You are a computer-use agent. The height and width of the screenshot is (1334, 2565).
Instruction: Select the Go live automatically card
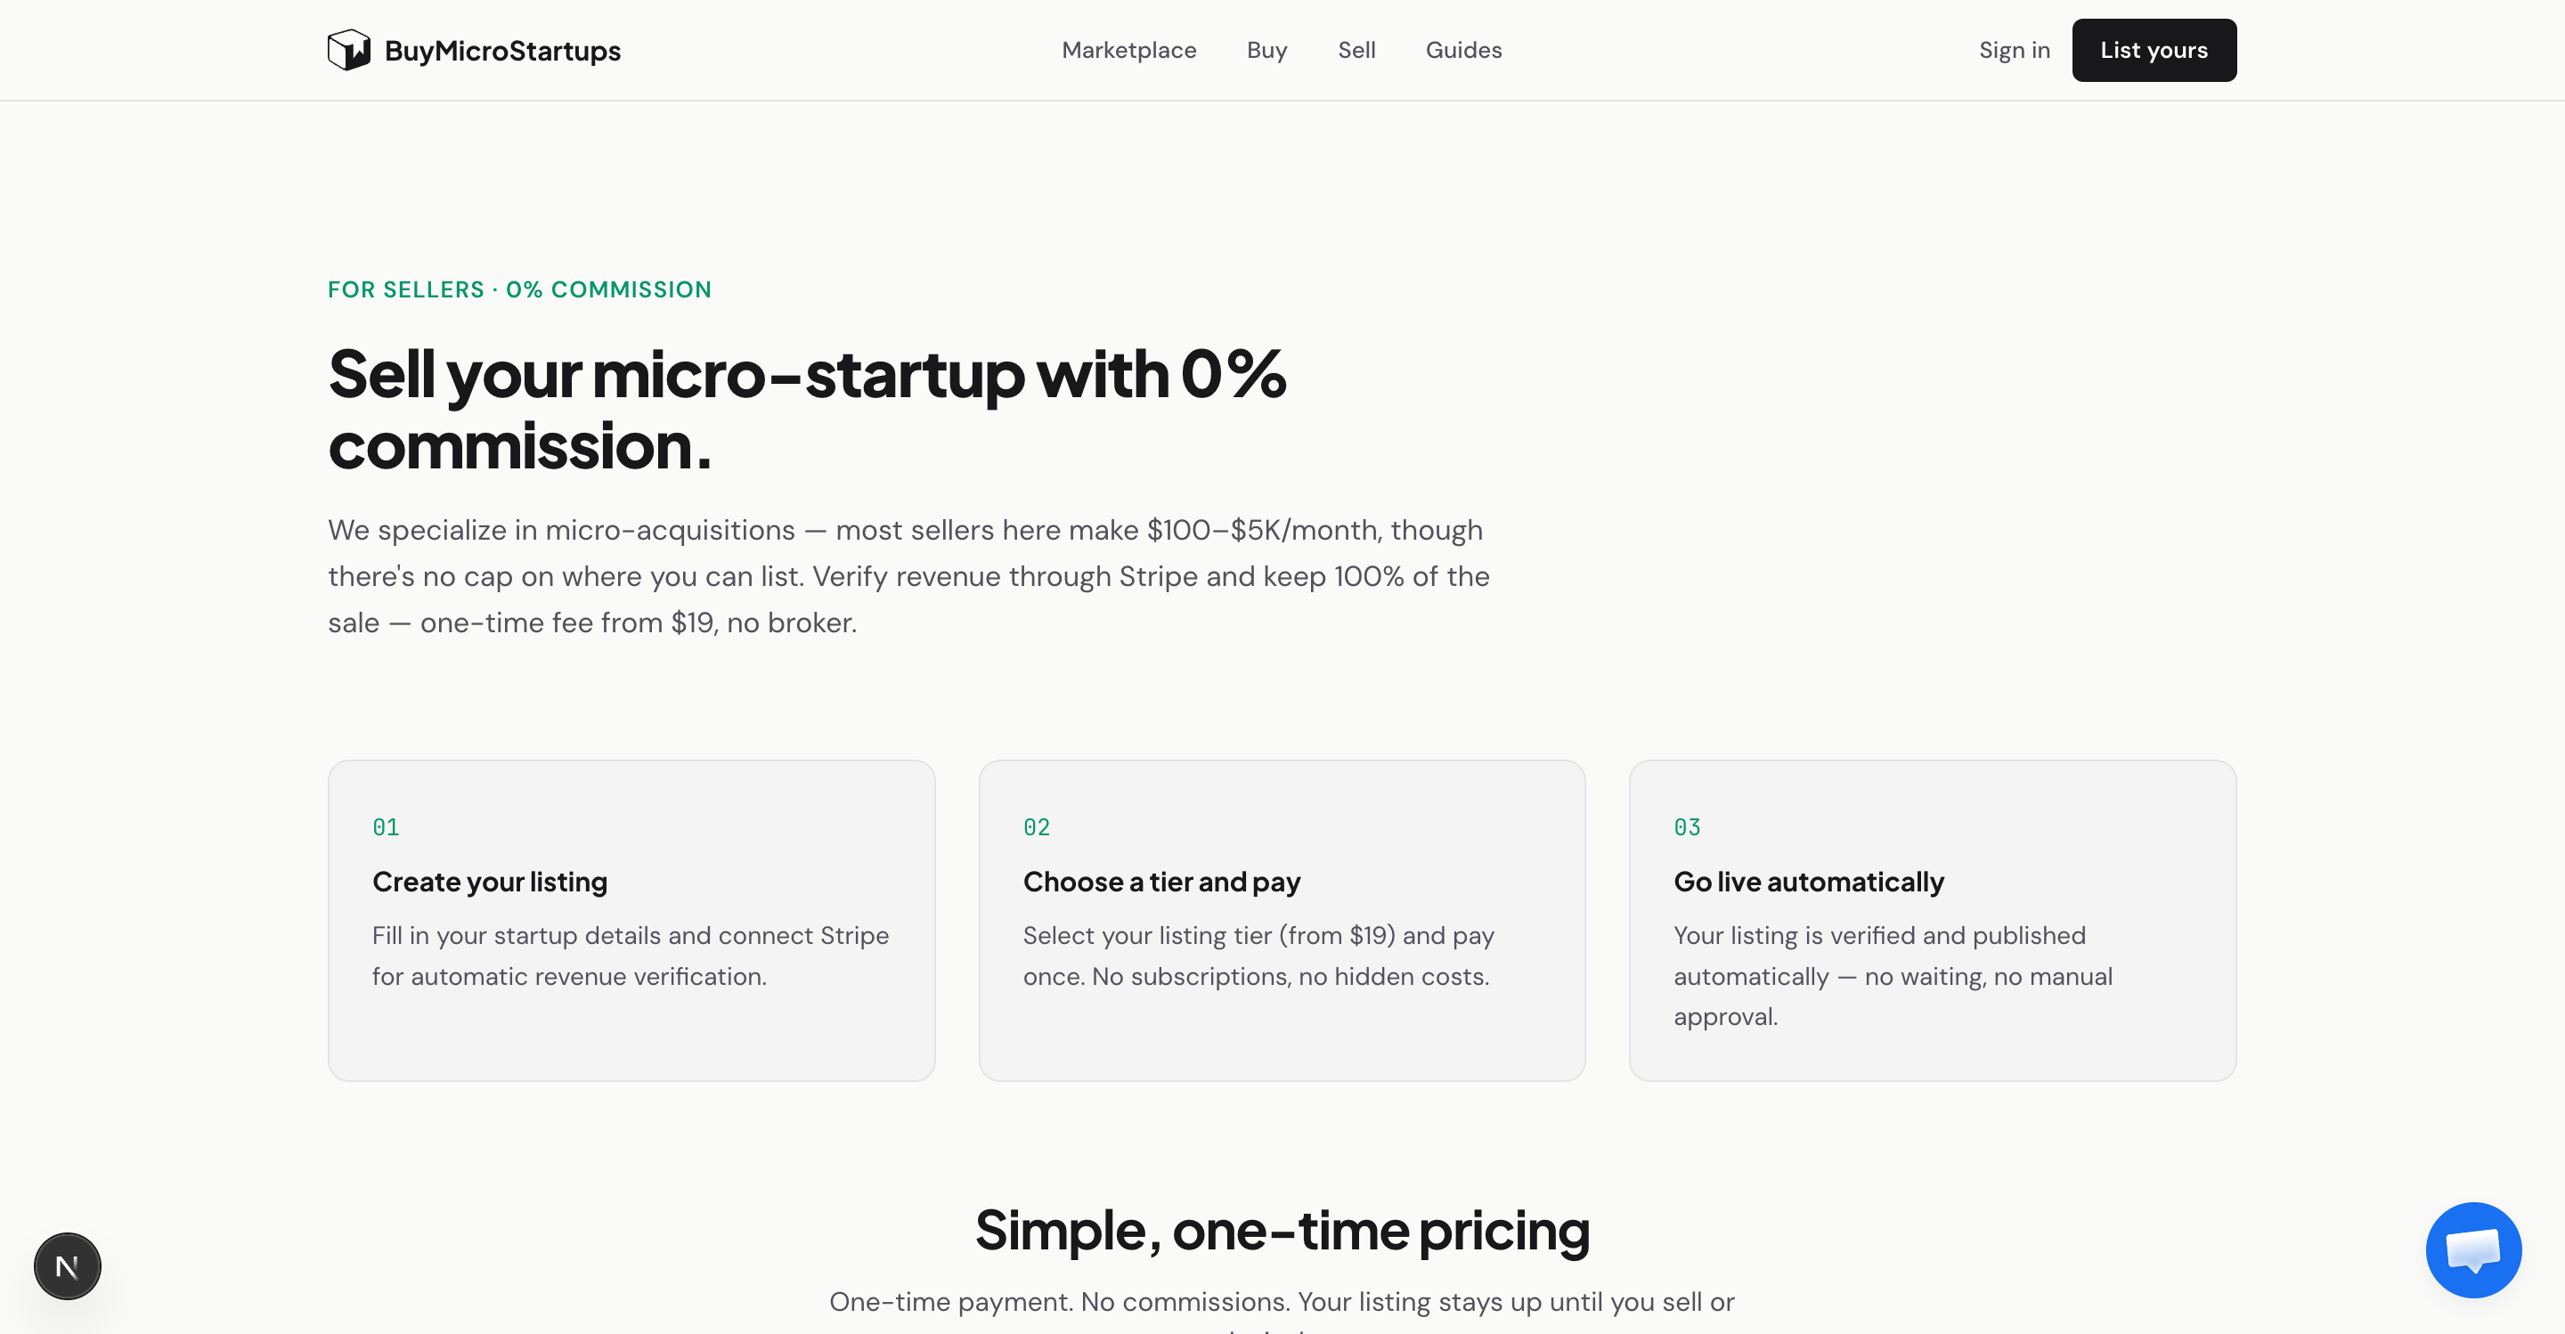pos(1933,921)
